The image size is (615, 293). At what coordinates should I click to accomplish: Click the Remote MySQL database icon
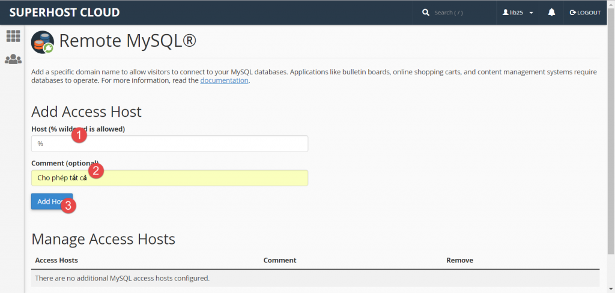pos(43,42)
